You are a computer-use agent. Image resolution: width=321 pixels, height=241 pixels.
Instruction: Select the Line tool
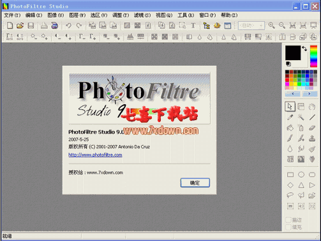[312, 117]
